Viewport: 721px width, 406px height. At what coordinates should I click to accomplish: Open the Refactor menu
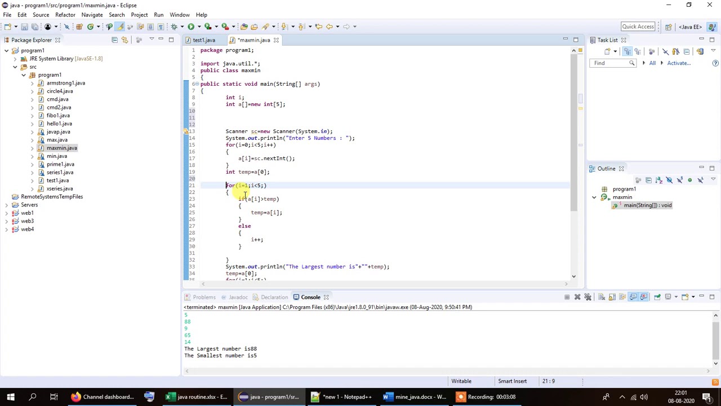click(x=65, y=15)
